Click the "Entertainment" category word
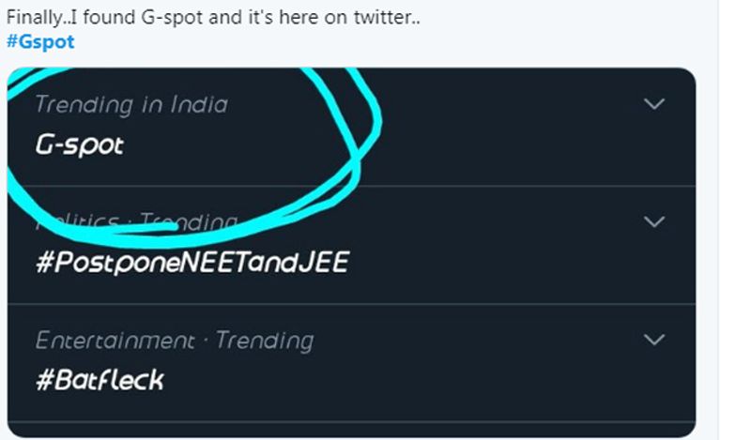The width and height of the screenshot is (751, 440). point(115,341)
